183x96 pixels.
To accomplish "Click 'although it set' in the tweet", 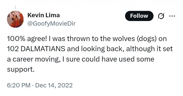I will (x=149, y=49).
